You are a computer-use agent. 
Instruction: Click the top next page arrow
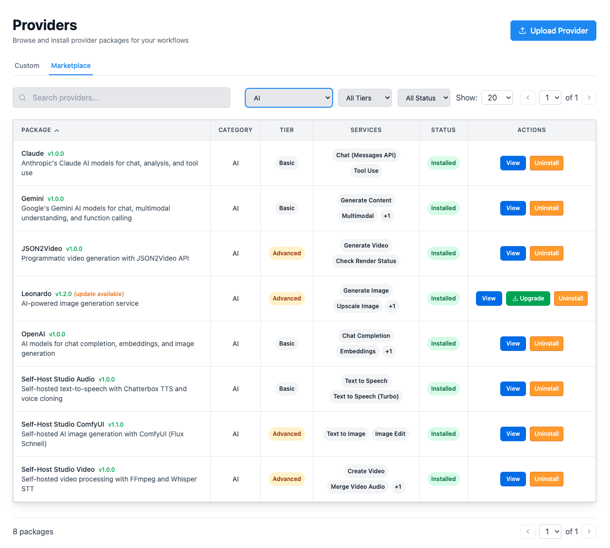tap(589, 98)
